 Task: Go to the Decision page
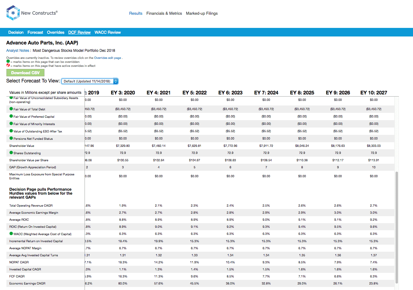(x=16, y=32)
